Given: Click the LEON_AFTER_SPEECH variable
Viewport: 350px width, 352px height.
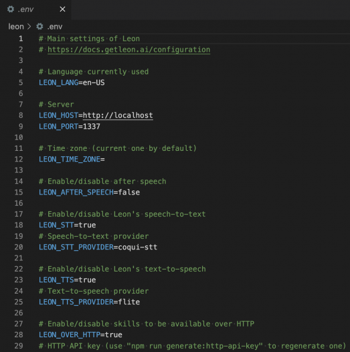Looking at the screenshot, I should tap(76, 192).
